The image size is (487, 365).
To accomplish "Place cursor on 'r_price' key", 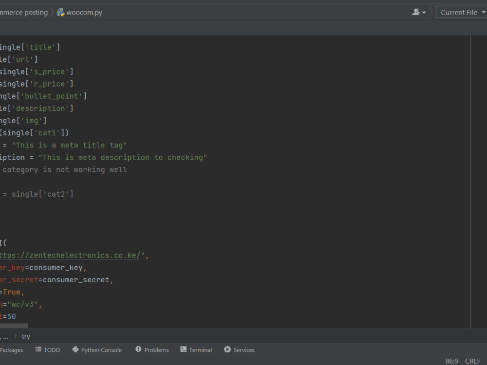I will (x=49, y=84).
